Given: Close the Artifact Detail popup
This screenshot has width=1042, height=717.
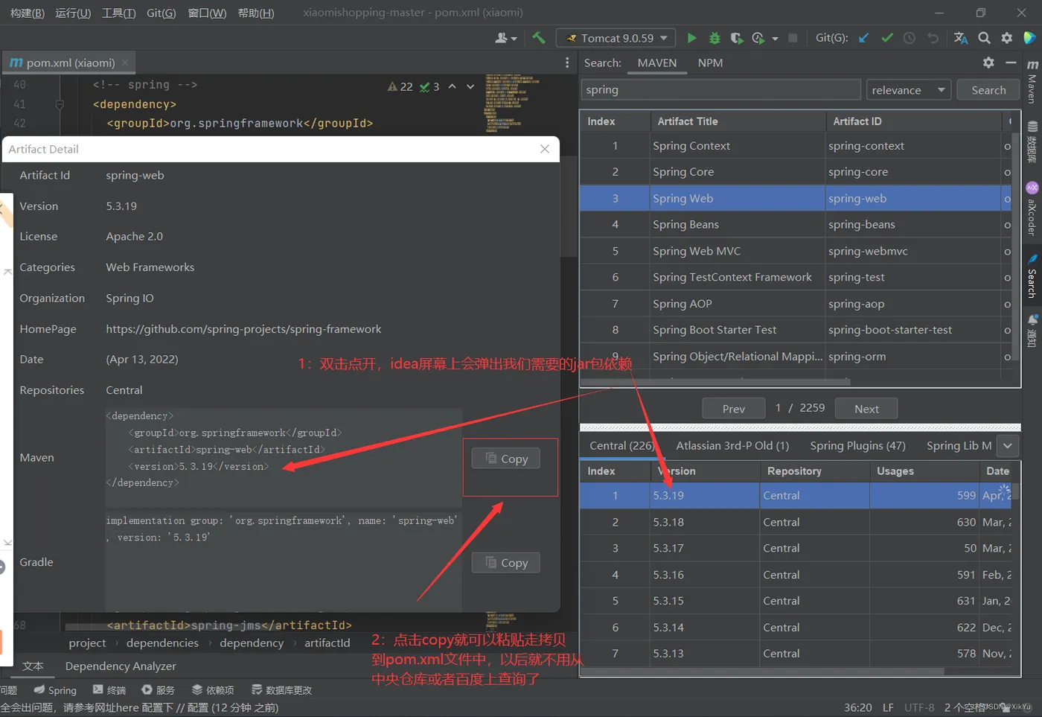Looking at the screenshot, I should click(x=545, y=149).
